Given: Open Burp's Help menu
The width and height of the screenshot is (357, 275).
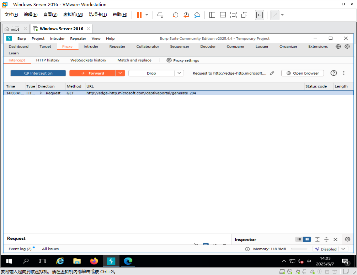Looking at the screenshot, I should (x=110, y=38).
